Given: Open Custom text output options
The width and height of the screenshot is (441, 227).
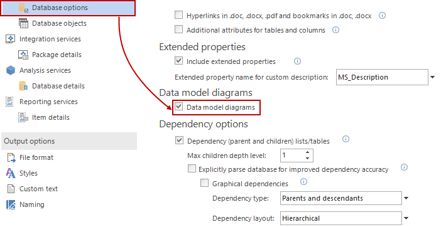Looking at the screenshot, I should (x=38, y=189).
